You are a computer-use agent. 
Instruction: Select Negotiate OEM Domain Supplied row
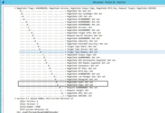[65, 63]
